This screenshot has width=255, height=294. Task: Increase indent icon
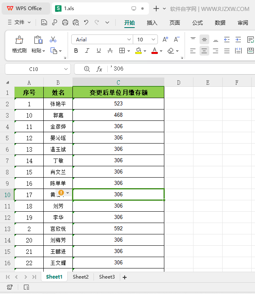coord(238,40)
